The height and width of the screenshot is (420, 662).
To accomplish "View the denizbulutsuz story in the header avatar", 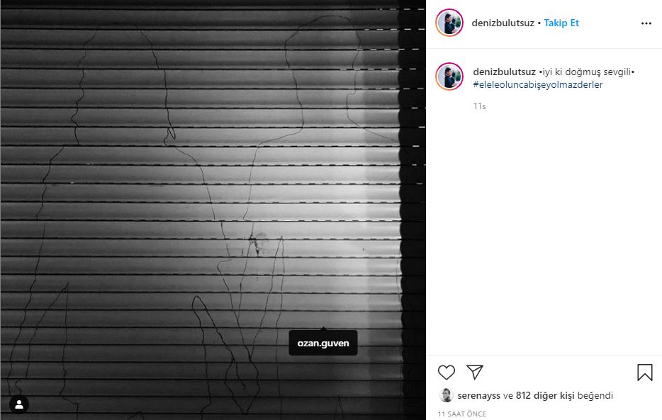I will tap(449, 23).
